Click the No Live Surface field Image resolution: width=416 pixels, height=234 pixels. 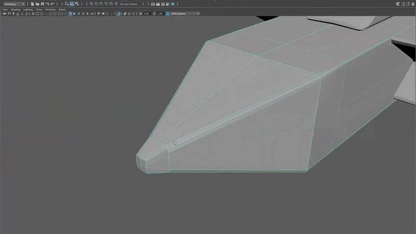129,5
